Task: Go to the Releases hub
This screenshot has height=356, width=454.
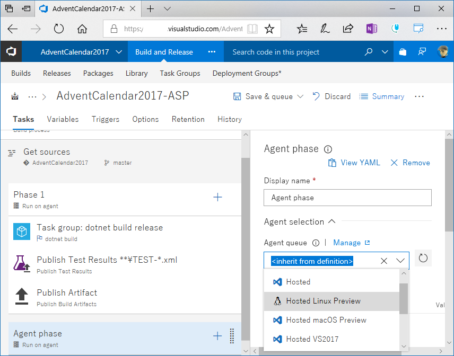Action: [57, 73]
